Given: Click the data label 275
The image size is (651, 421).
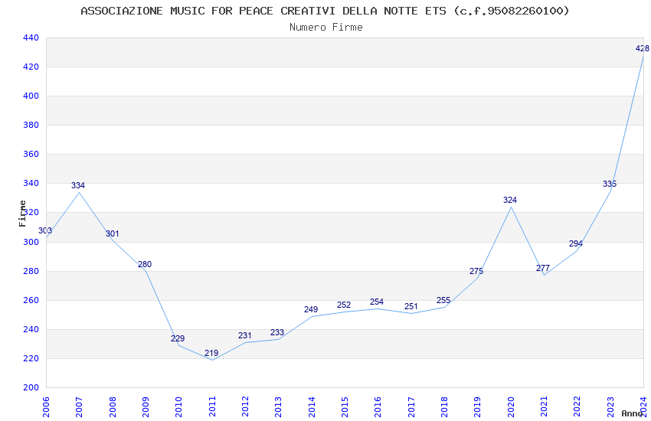Looking at the screenshot, I should tap(476, 271).
